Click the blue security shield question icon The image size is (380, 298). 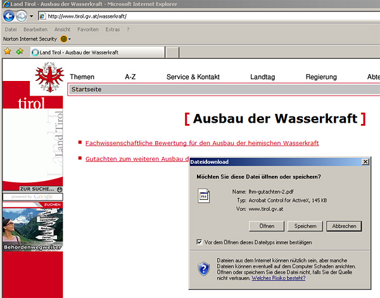tap(203, 268)
